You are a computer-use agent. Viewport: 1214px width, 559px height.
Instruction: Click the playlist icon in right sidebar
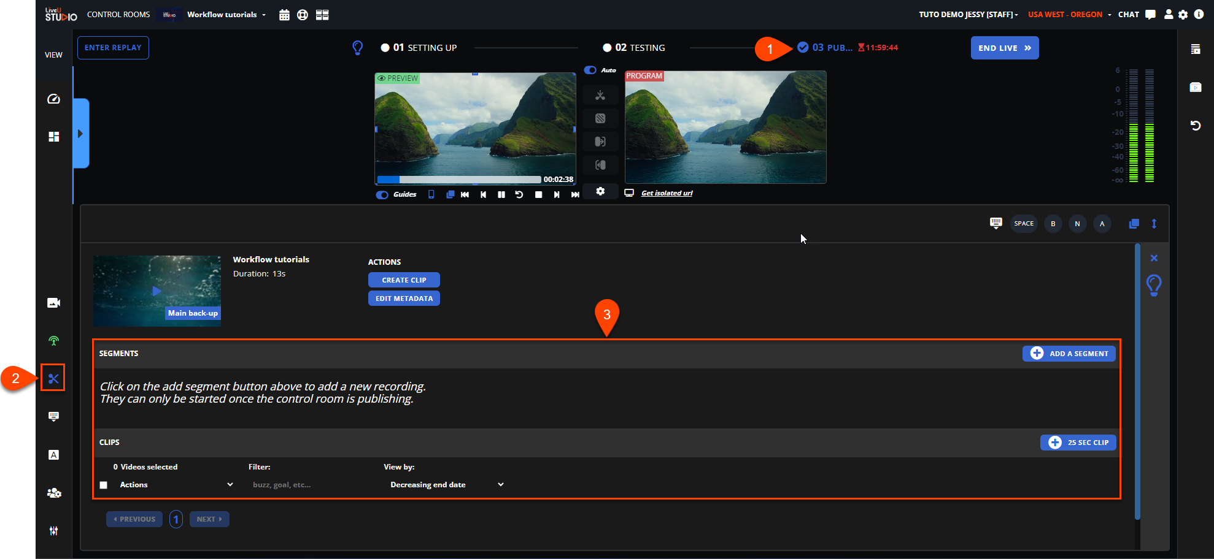(1196, 49)
